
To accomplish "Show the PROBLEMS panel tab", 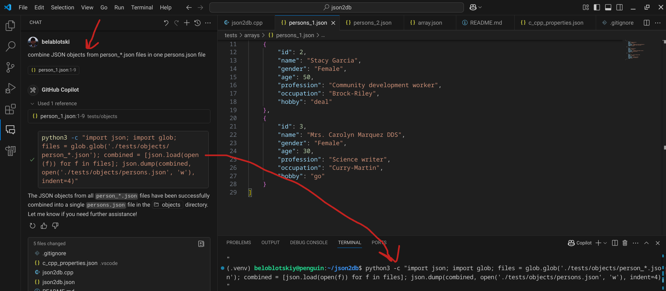I will [239, 242].
